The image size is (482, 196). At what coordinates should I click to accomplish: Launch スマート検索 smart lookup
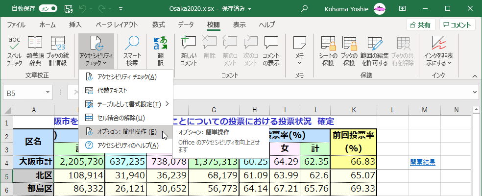click(x=132, y=51)
